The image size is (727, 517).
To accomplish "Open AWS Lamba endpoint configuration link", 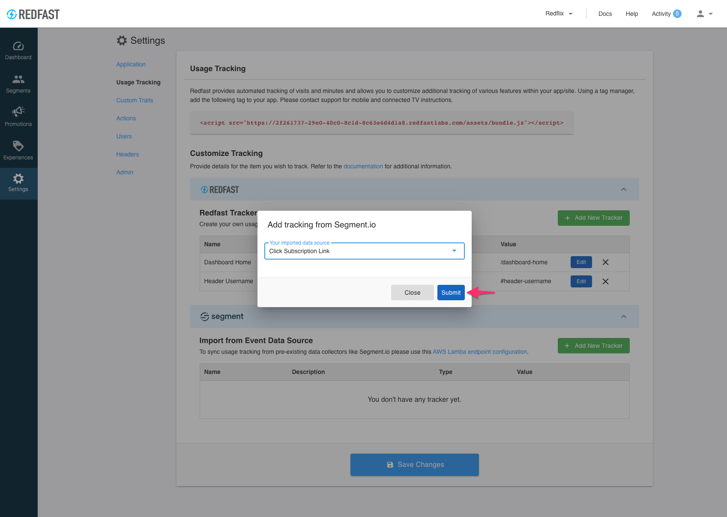I will [x=480, y=352].
